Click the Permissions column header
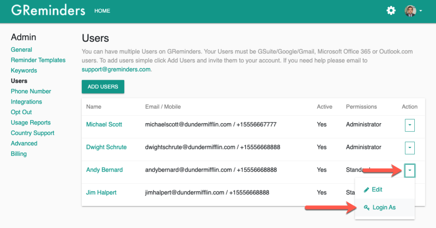The image size is (436, 228). pos(361,107)
